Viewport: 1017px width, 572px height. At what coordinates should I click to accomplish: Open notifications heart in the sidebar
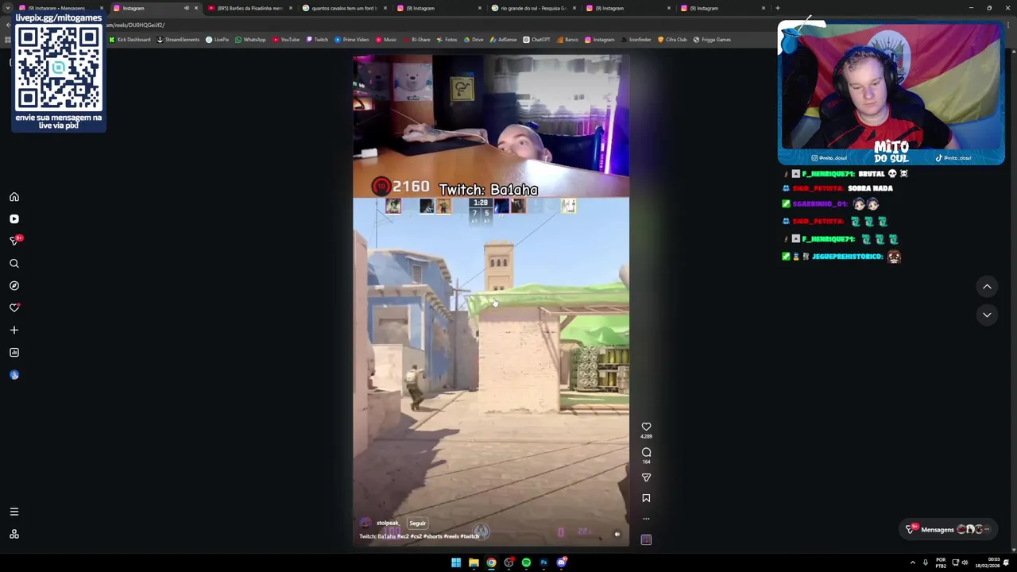coord(14,307)
